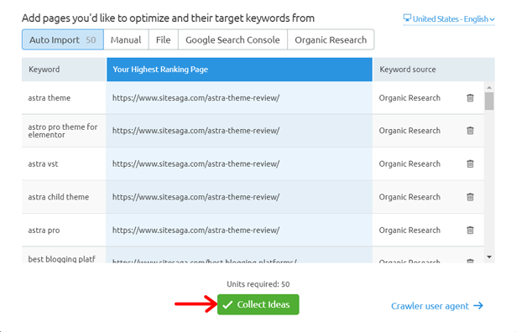This screenshot has width=516, height=332.
Task: Click the page URL for 'astra child theme'
Action: tap(195, 197)
